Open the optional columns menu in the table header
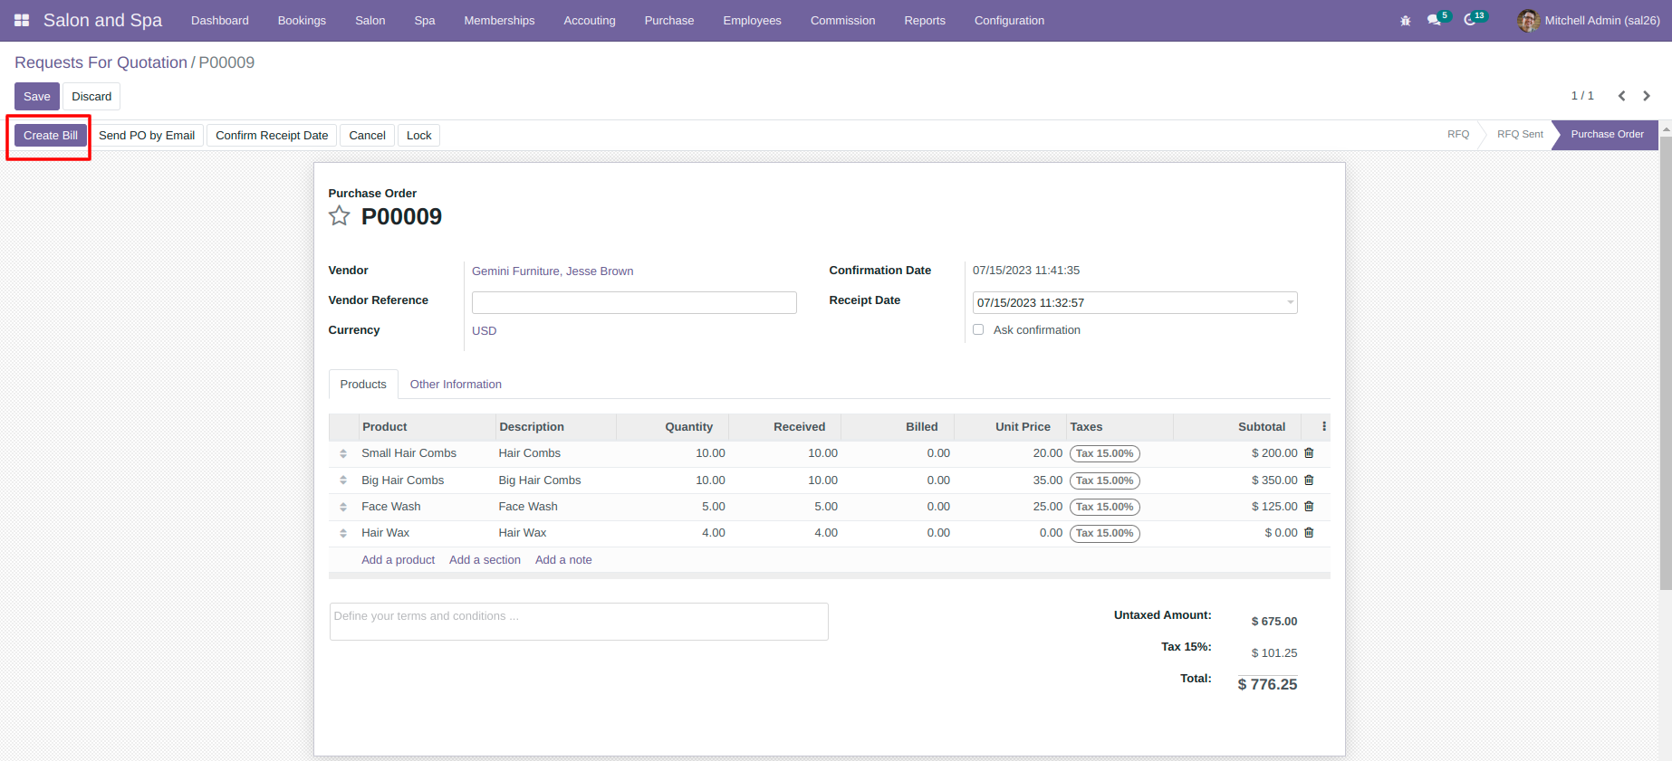The image size is (1672, 761). coord(1324,427)
